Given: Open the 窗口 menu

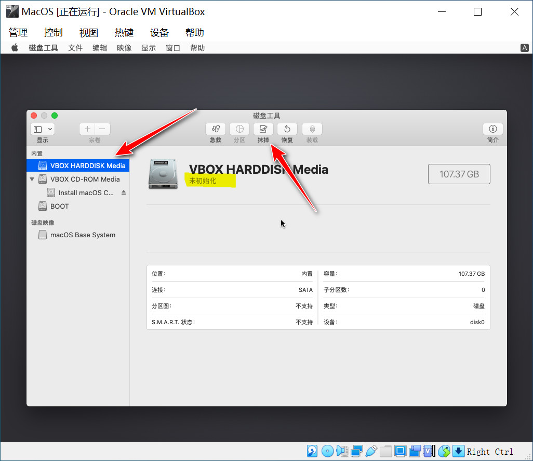Looking at the screenshot, I should coord(173,48).
